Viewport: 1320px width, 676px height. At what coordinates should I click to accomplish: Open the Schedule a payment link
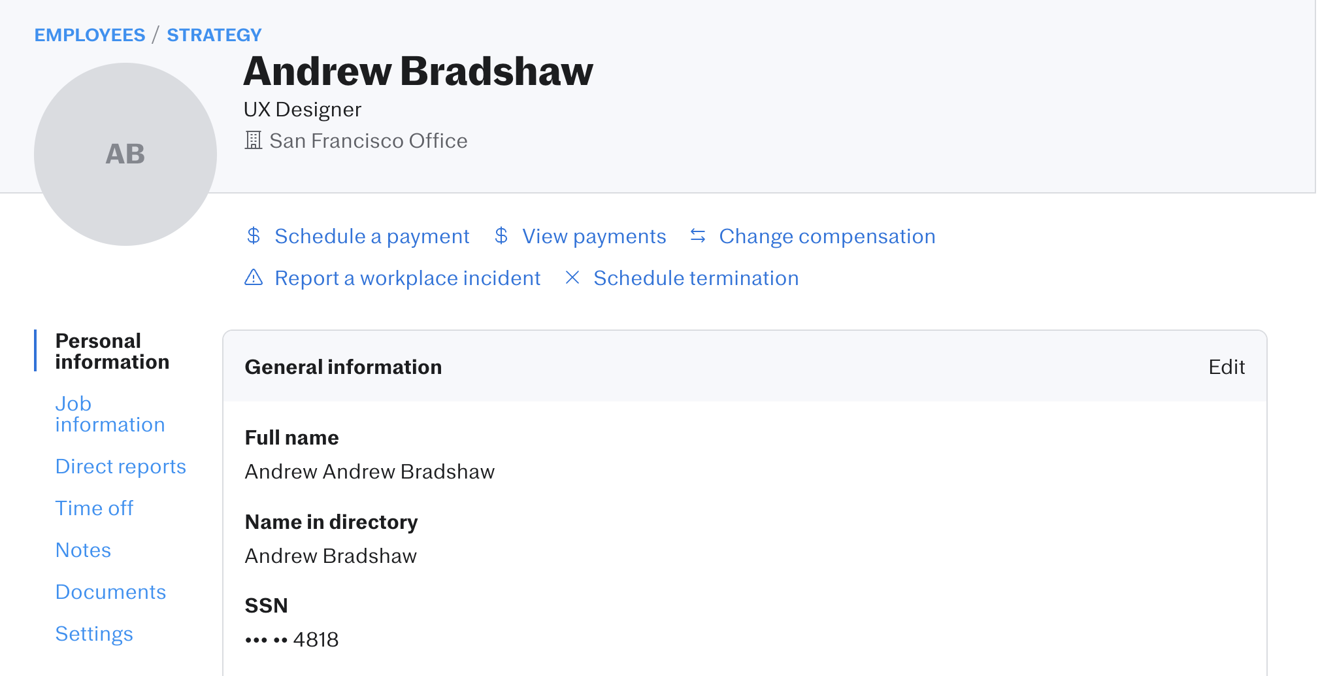click(372, 236)
